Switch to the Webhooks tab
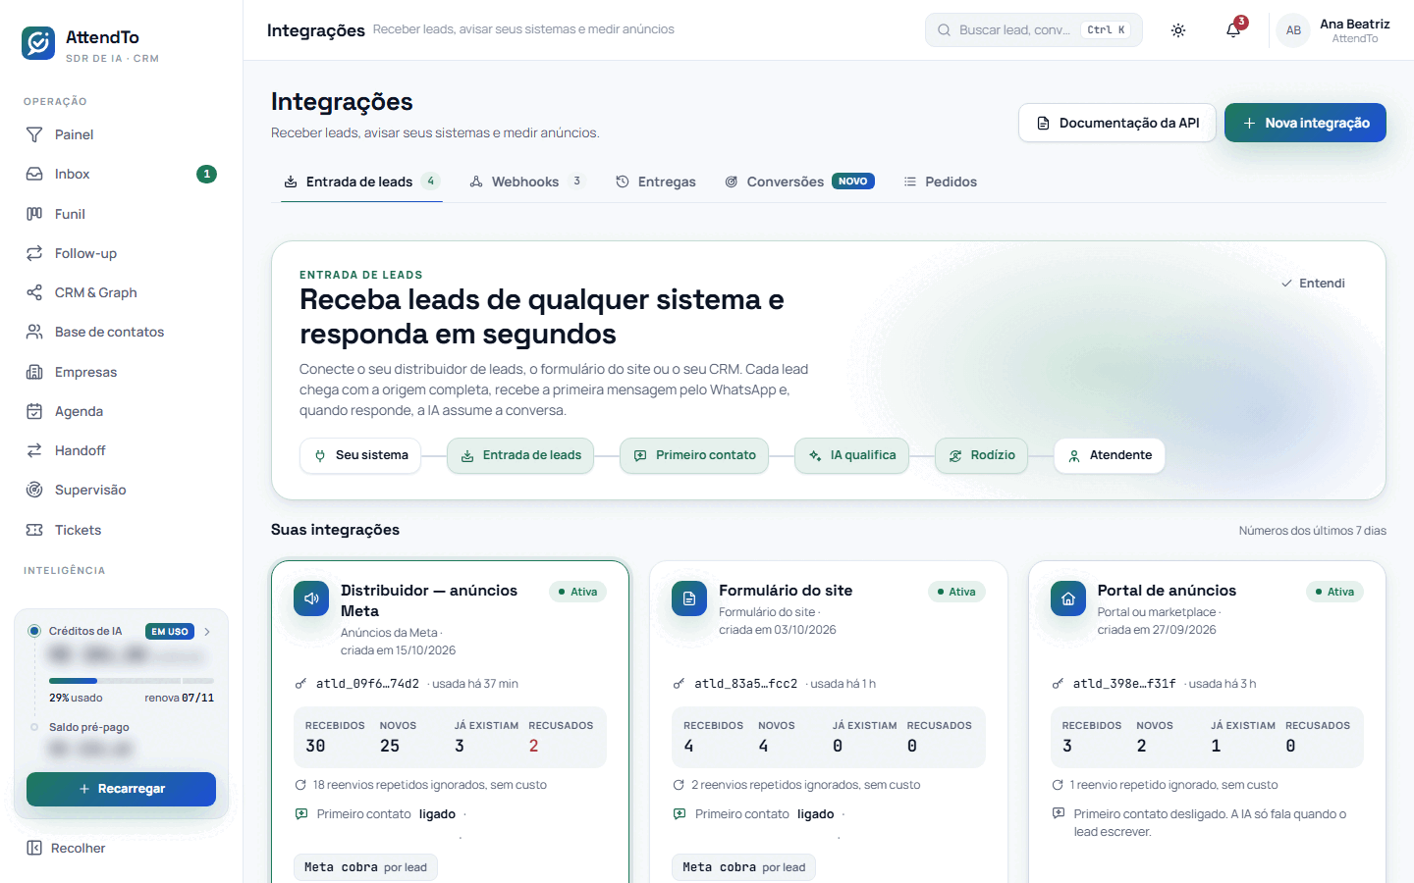 pos(526,182)
